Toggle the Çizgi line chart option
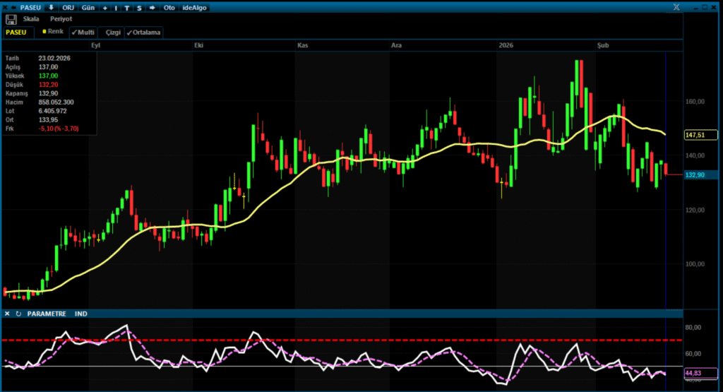This screenshot has width=723, height=392. point(113,32)
